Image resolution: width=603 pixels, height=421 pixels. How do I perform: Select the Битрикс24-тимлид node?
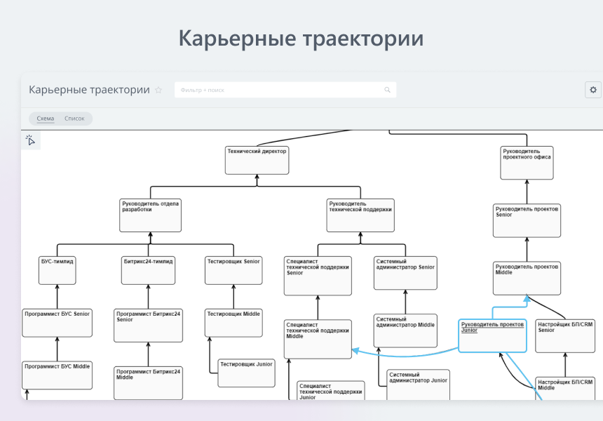148,270
